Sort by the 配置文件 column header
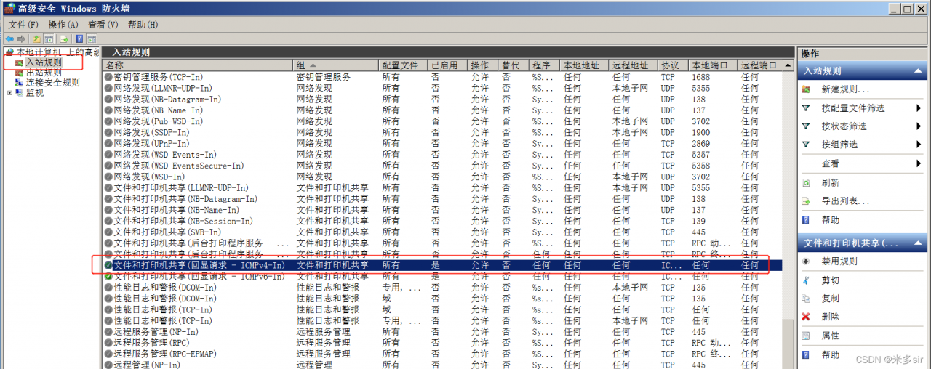This screenshot has height=369, width=931. pos(403,65)
